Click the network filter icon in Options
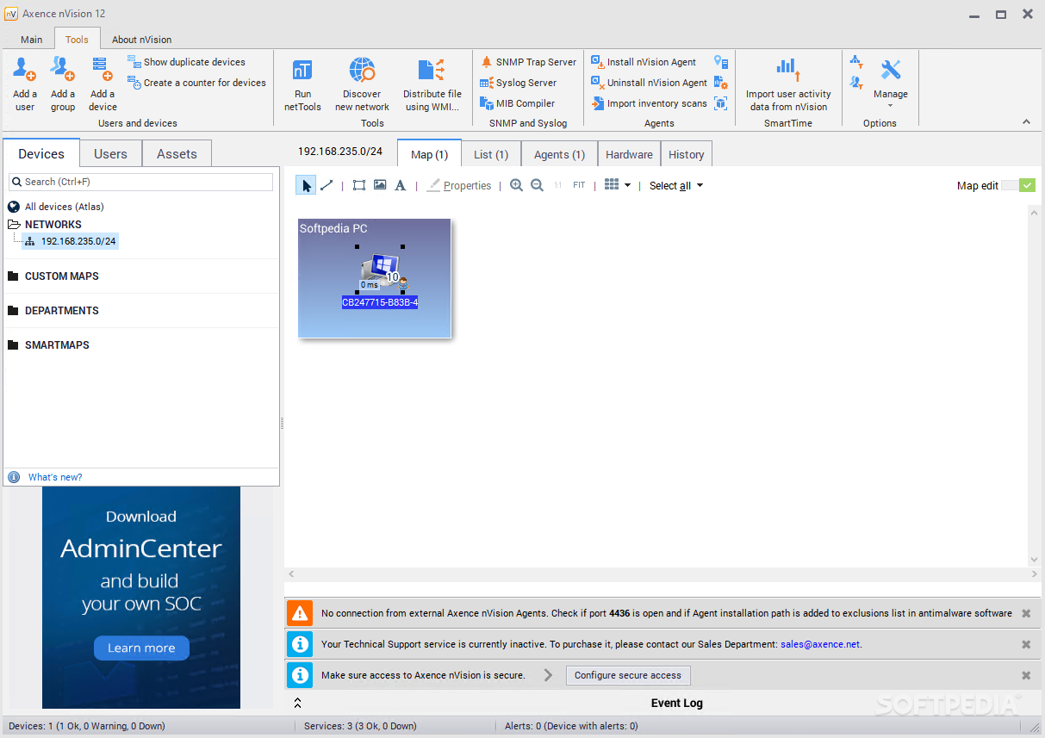This screenshot has width=1045, height=738. (x=856, y=62)
